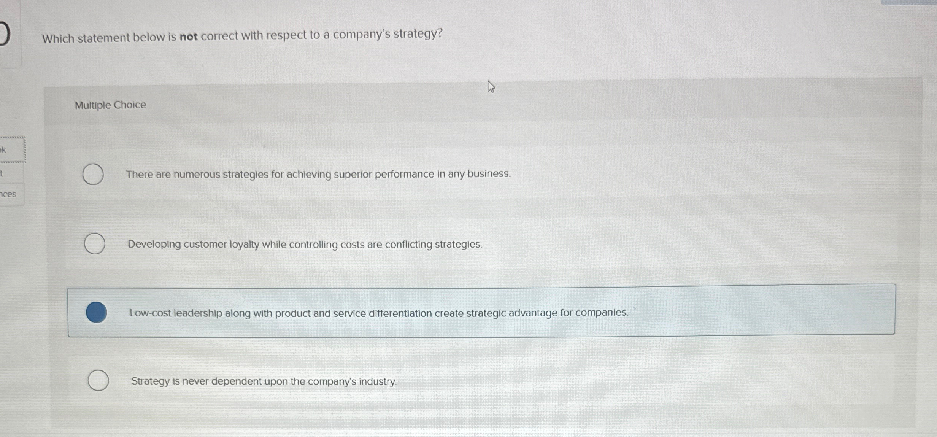Select the last answer radio button
937x437 pixels.
[98, 381]
